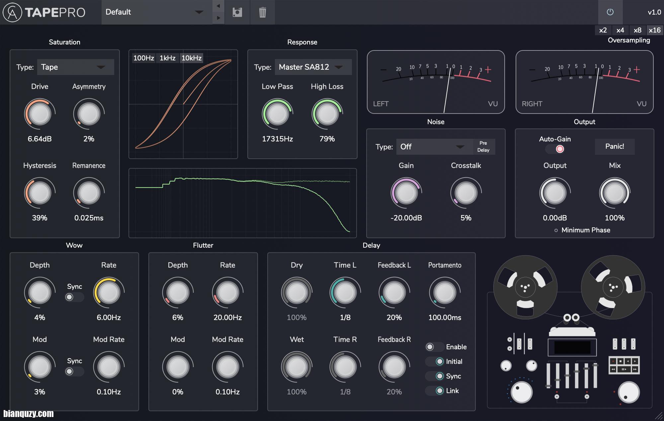The height and width of the screenshot is (421, 664).
Task: Click the right tape reel graphic
Action: [613, 287]
